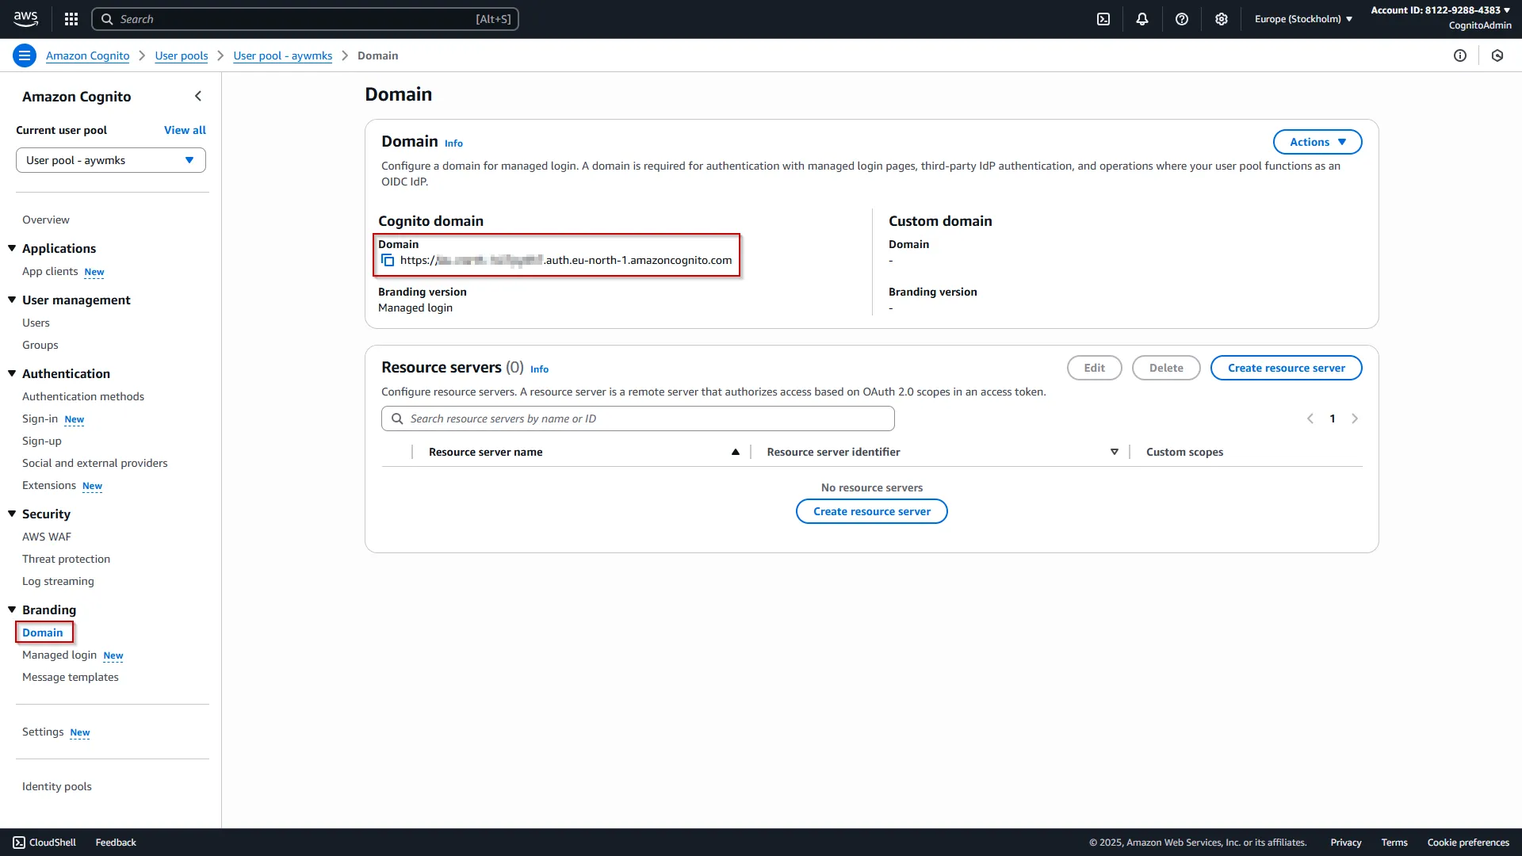
Task: Open the help question mark menu
Action: (1182, 19)
